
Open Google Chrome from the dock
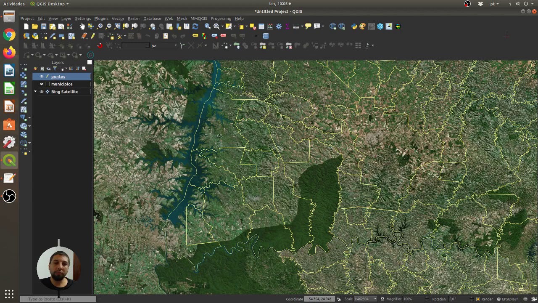(x=9, y=35)
